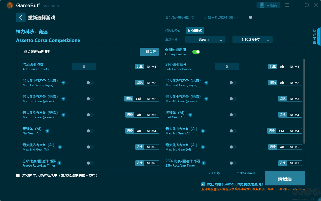Screen dimensions: 321x201
Task: Click 切换 hotkey button for 25% Race/Lap Timer
Action: pyautogui.click(x=283, y=163)
